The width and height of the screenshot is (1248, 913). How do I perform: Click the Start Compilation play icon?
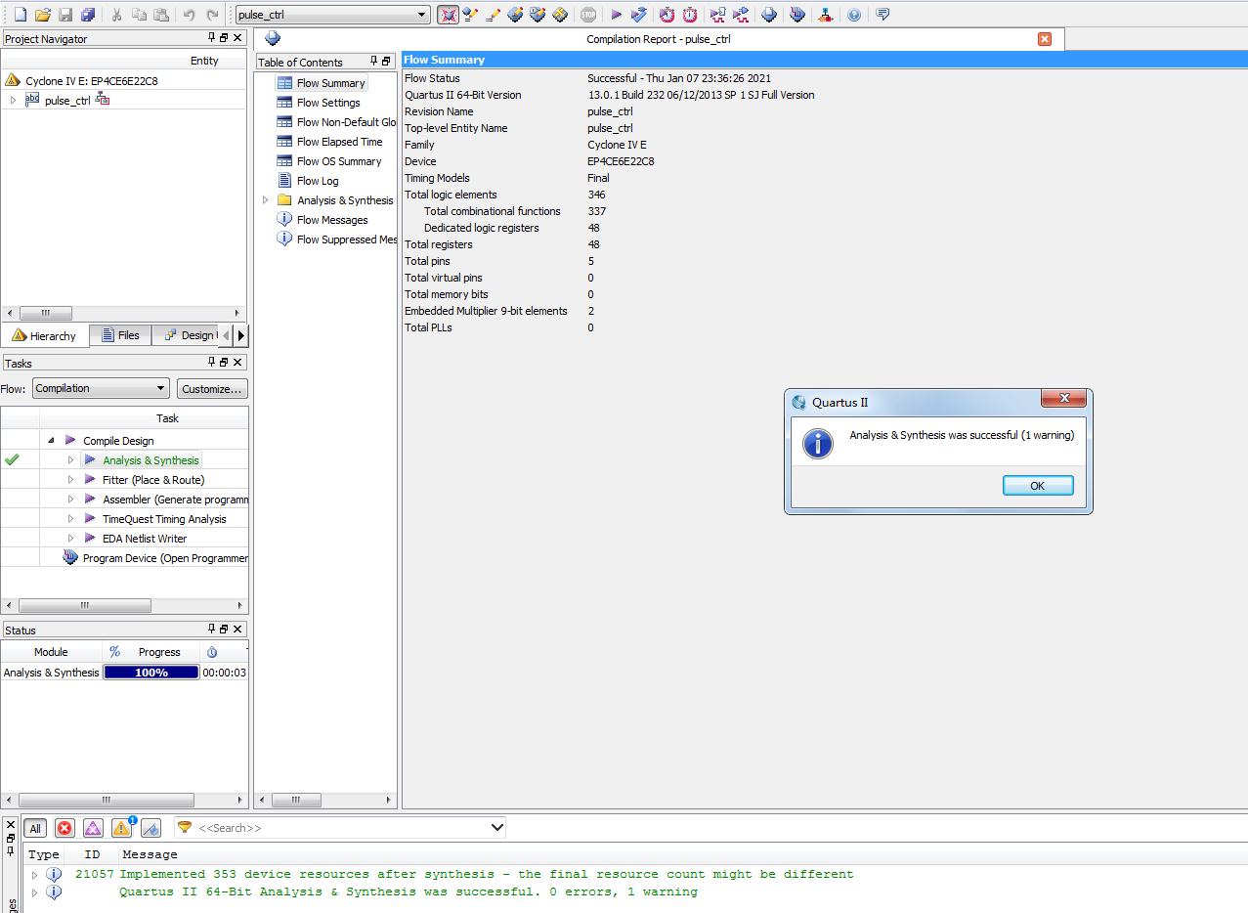(616, 15)
